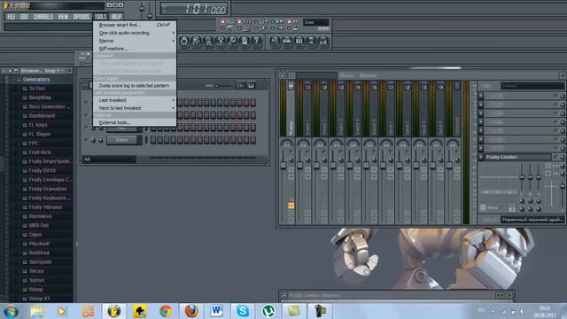Open the project info page icon
The image size is (567, 319).
click(245, 41)
